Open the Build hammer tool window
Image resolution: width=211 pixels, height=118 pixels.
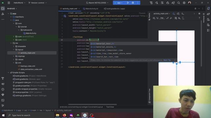point(3,78)
